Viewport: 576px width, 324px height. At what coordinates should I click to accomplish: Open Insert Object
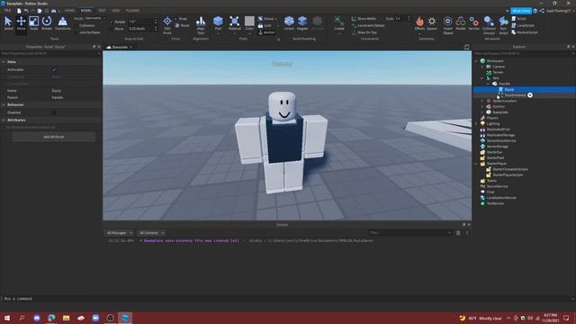(x=448, y=25)
